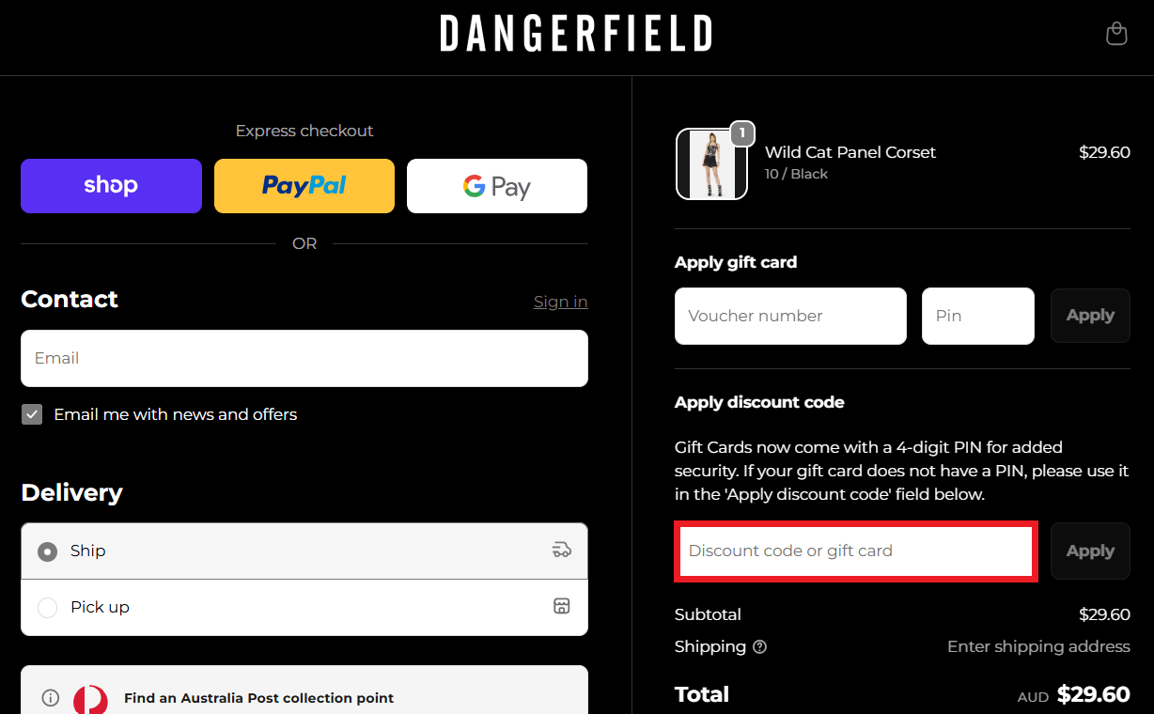
Task: Click the Email address field
Action: tap(304, 358)
